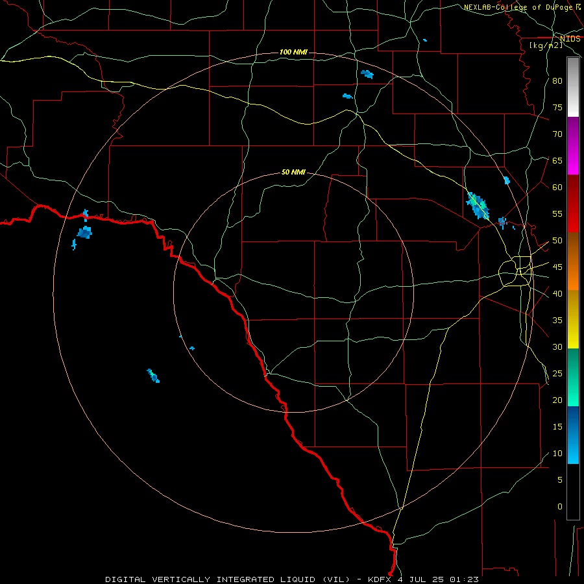
Task: Click the large green-blue VIL echo on the yellow highway
Action: pyautogui.click(x=478, y=206)
